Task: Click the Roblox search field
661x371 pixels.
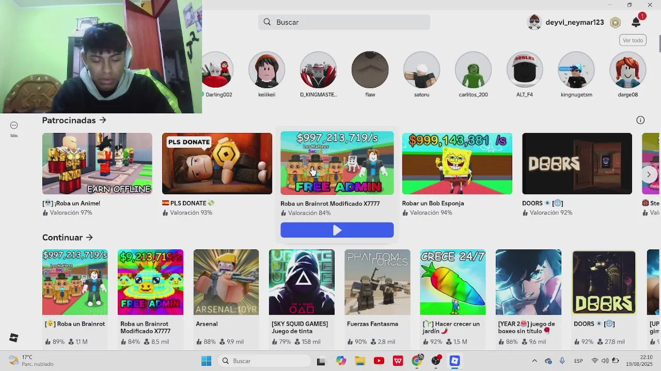Action: (344, 22)
